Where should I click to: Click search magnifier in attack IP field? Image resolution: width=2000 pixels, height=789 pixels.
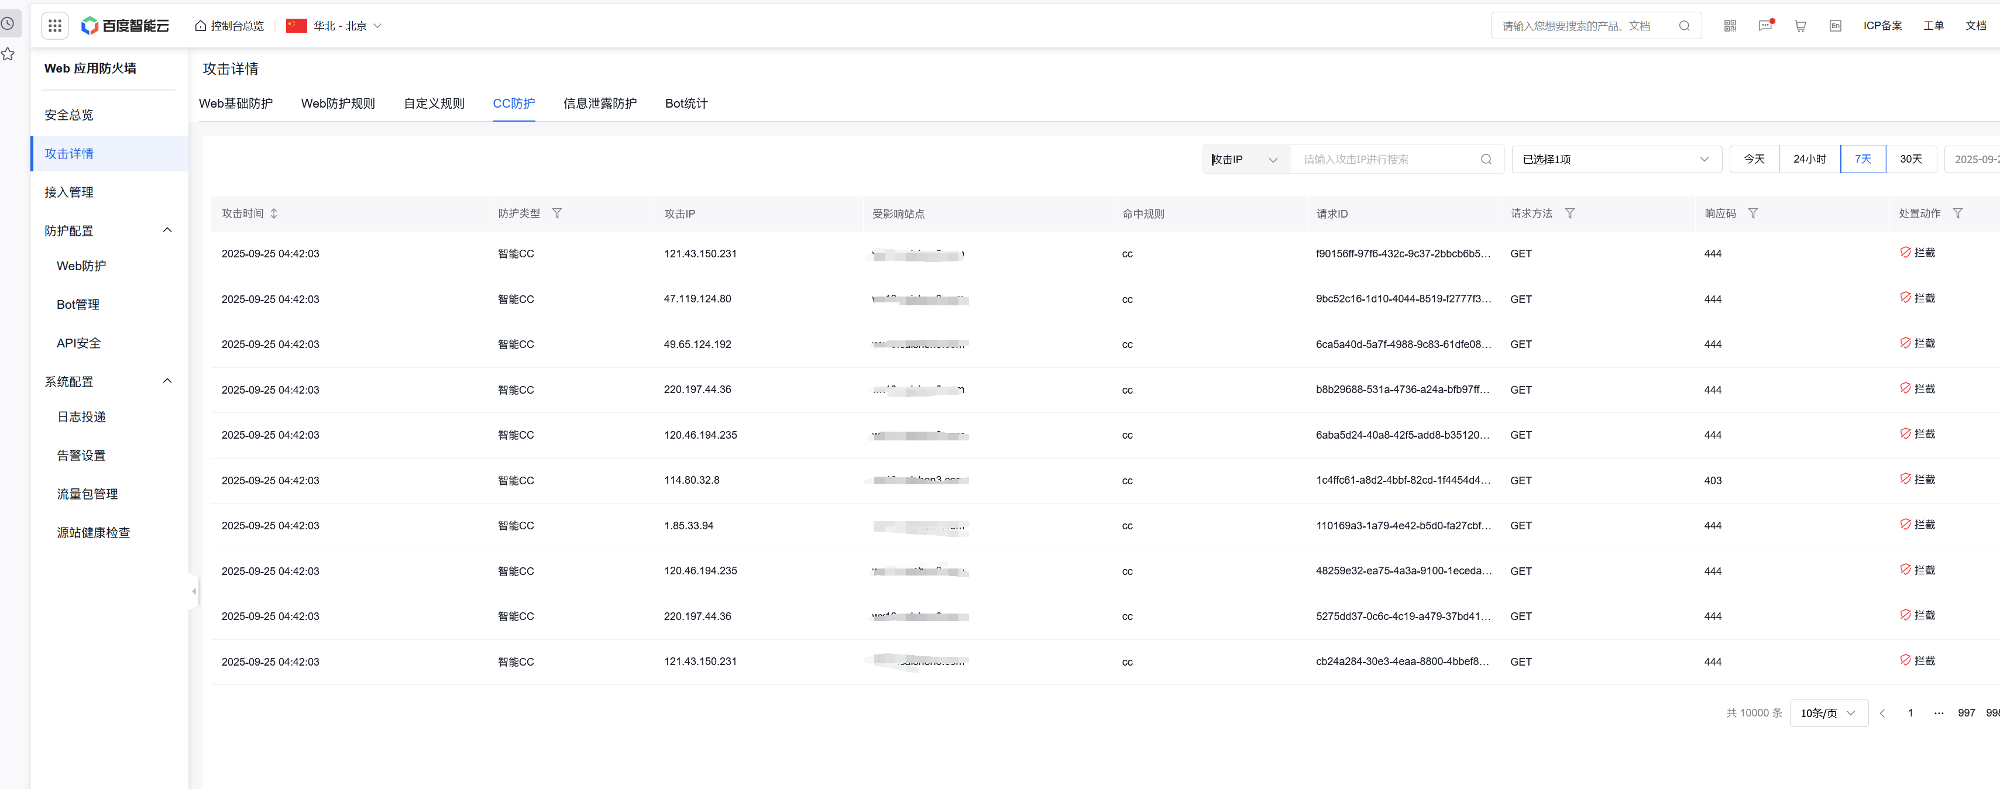1485,159
